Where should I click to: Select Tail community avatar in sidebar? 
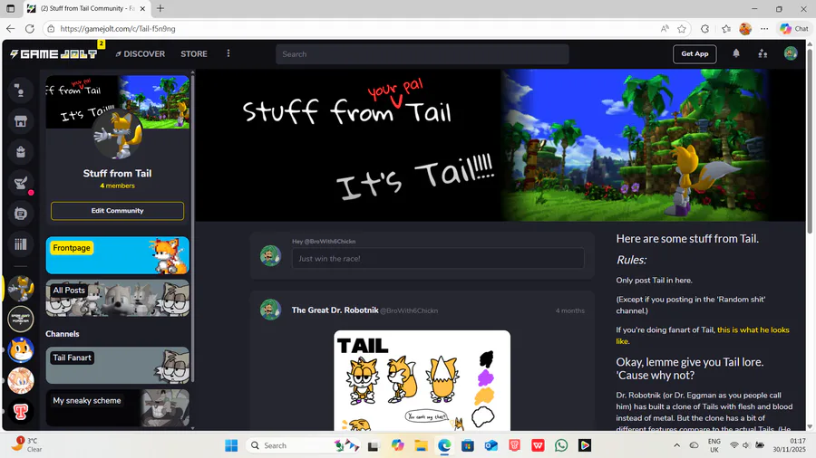coord(21,289)
